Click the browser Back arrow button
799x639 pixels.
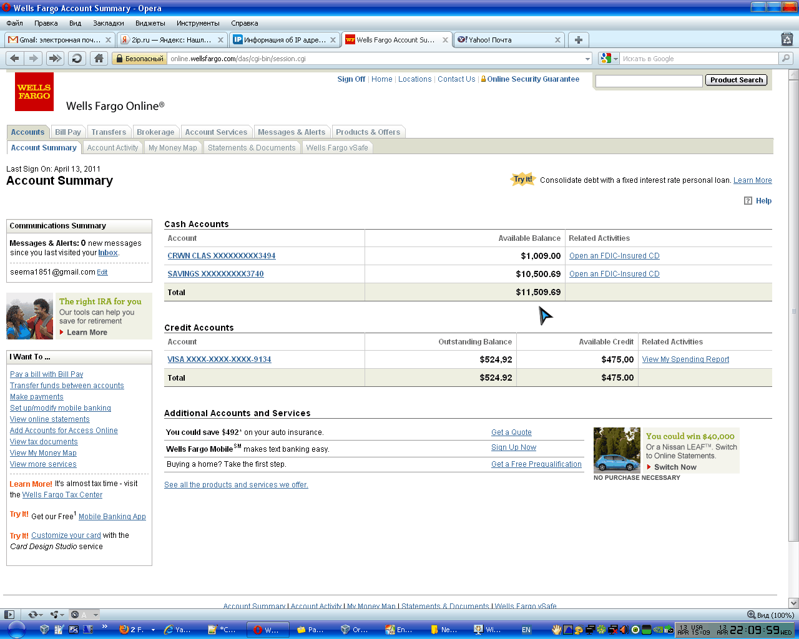click(14, 58)
